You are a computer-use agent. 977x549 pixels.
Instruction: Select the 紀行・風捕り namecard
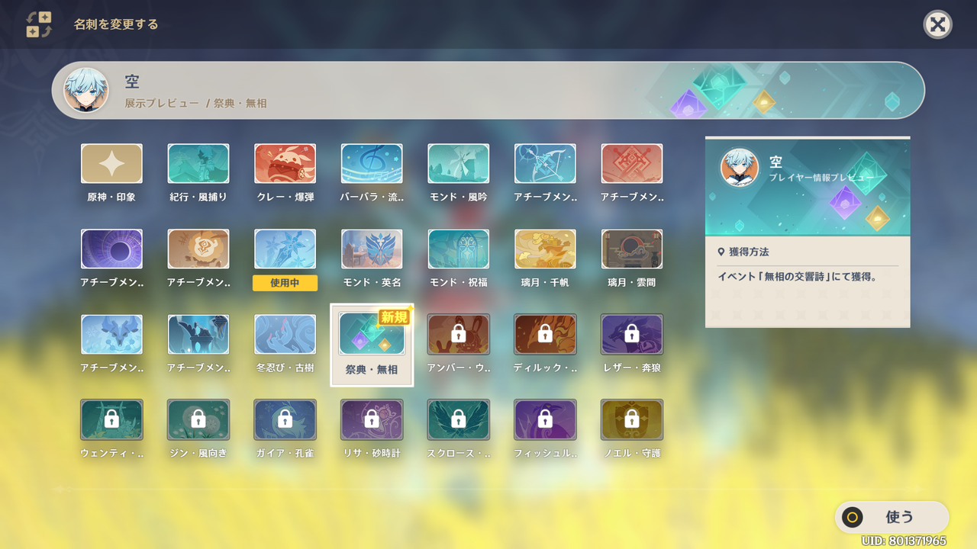coord(198,164)
